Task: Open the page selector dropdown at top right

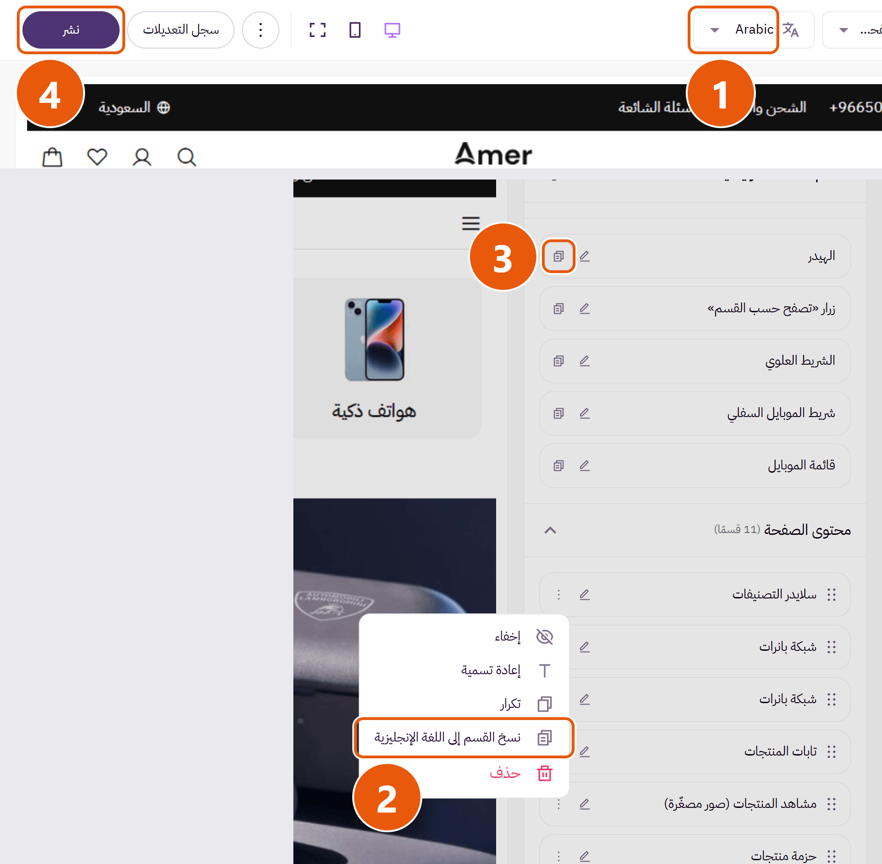Action: pyautogui.click(x=853, y=30)
